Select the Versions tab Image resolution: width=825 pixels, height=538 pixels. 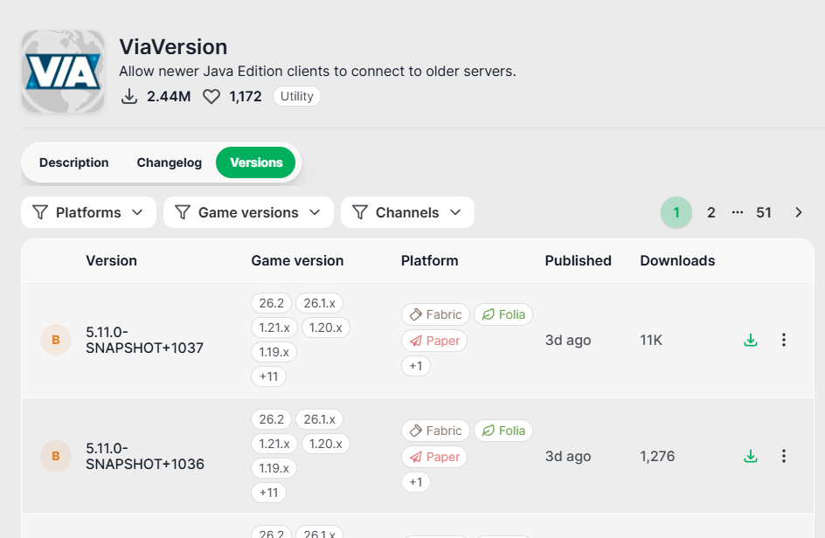click(256, 162)
